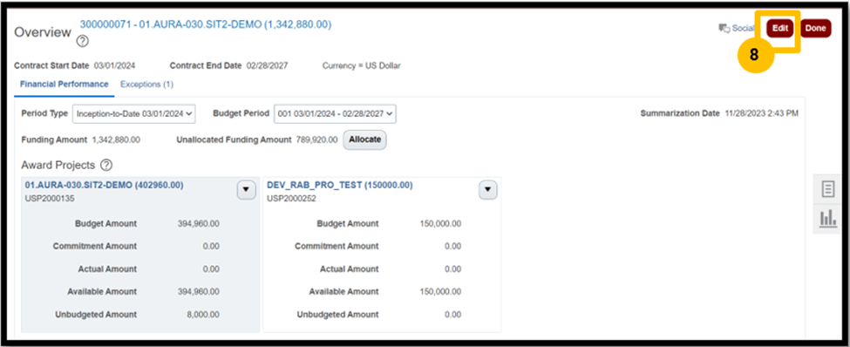Click the Edit button

point(780,29)
